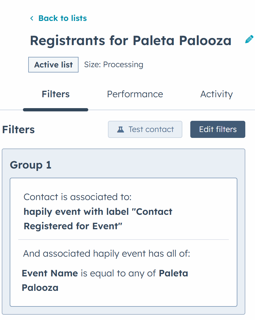Click the flask icon on Test contact
The image size is (255, 320).
tap(120, 129)
